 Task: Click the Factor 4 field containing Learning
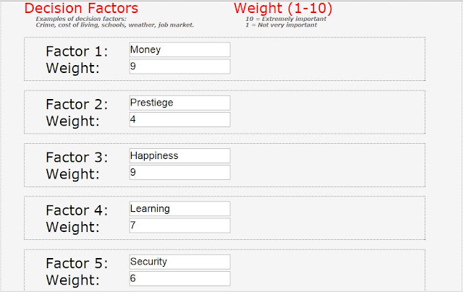pos(180,209)
